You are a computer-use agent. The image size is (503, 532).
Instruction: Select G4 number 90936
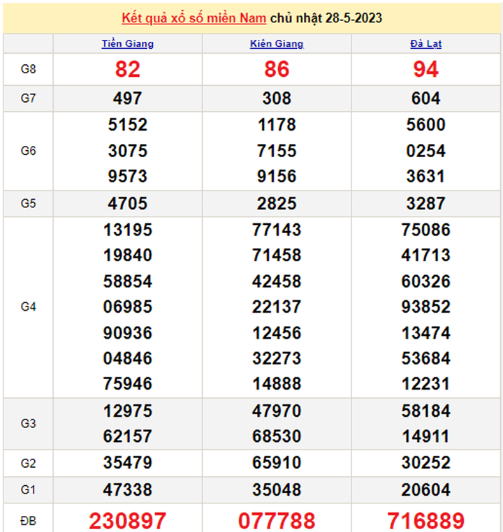coord(128,333)
